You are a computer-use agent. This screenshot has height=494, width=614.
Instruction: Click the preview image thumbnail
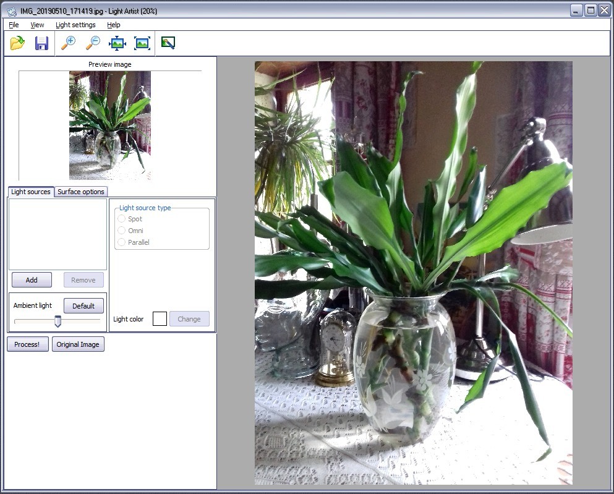(x=110, y=126)
